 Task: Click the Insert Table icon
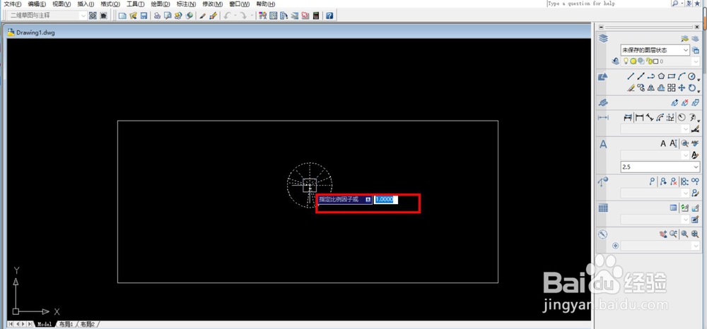[673, 208]
